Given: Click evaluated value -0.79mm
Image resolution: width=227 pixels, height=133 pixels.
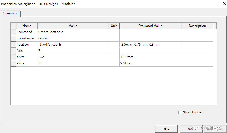Looking at the screenshot, I should tap(150, 57).
